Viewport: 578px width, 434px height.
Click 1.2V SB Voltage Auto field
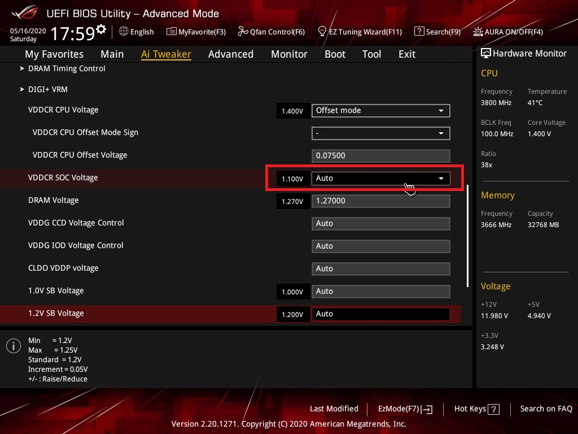click(381, 314)
